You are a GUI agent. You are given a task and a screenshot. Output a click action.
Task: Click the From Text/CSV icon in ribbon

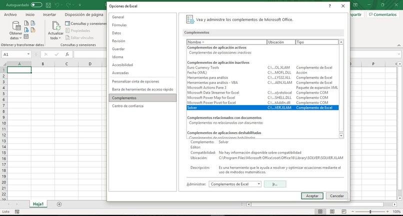tap(26, 23)
